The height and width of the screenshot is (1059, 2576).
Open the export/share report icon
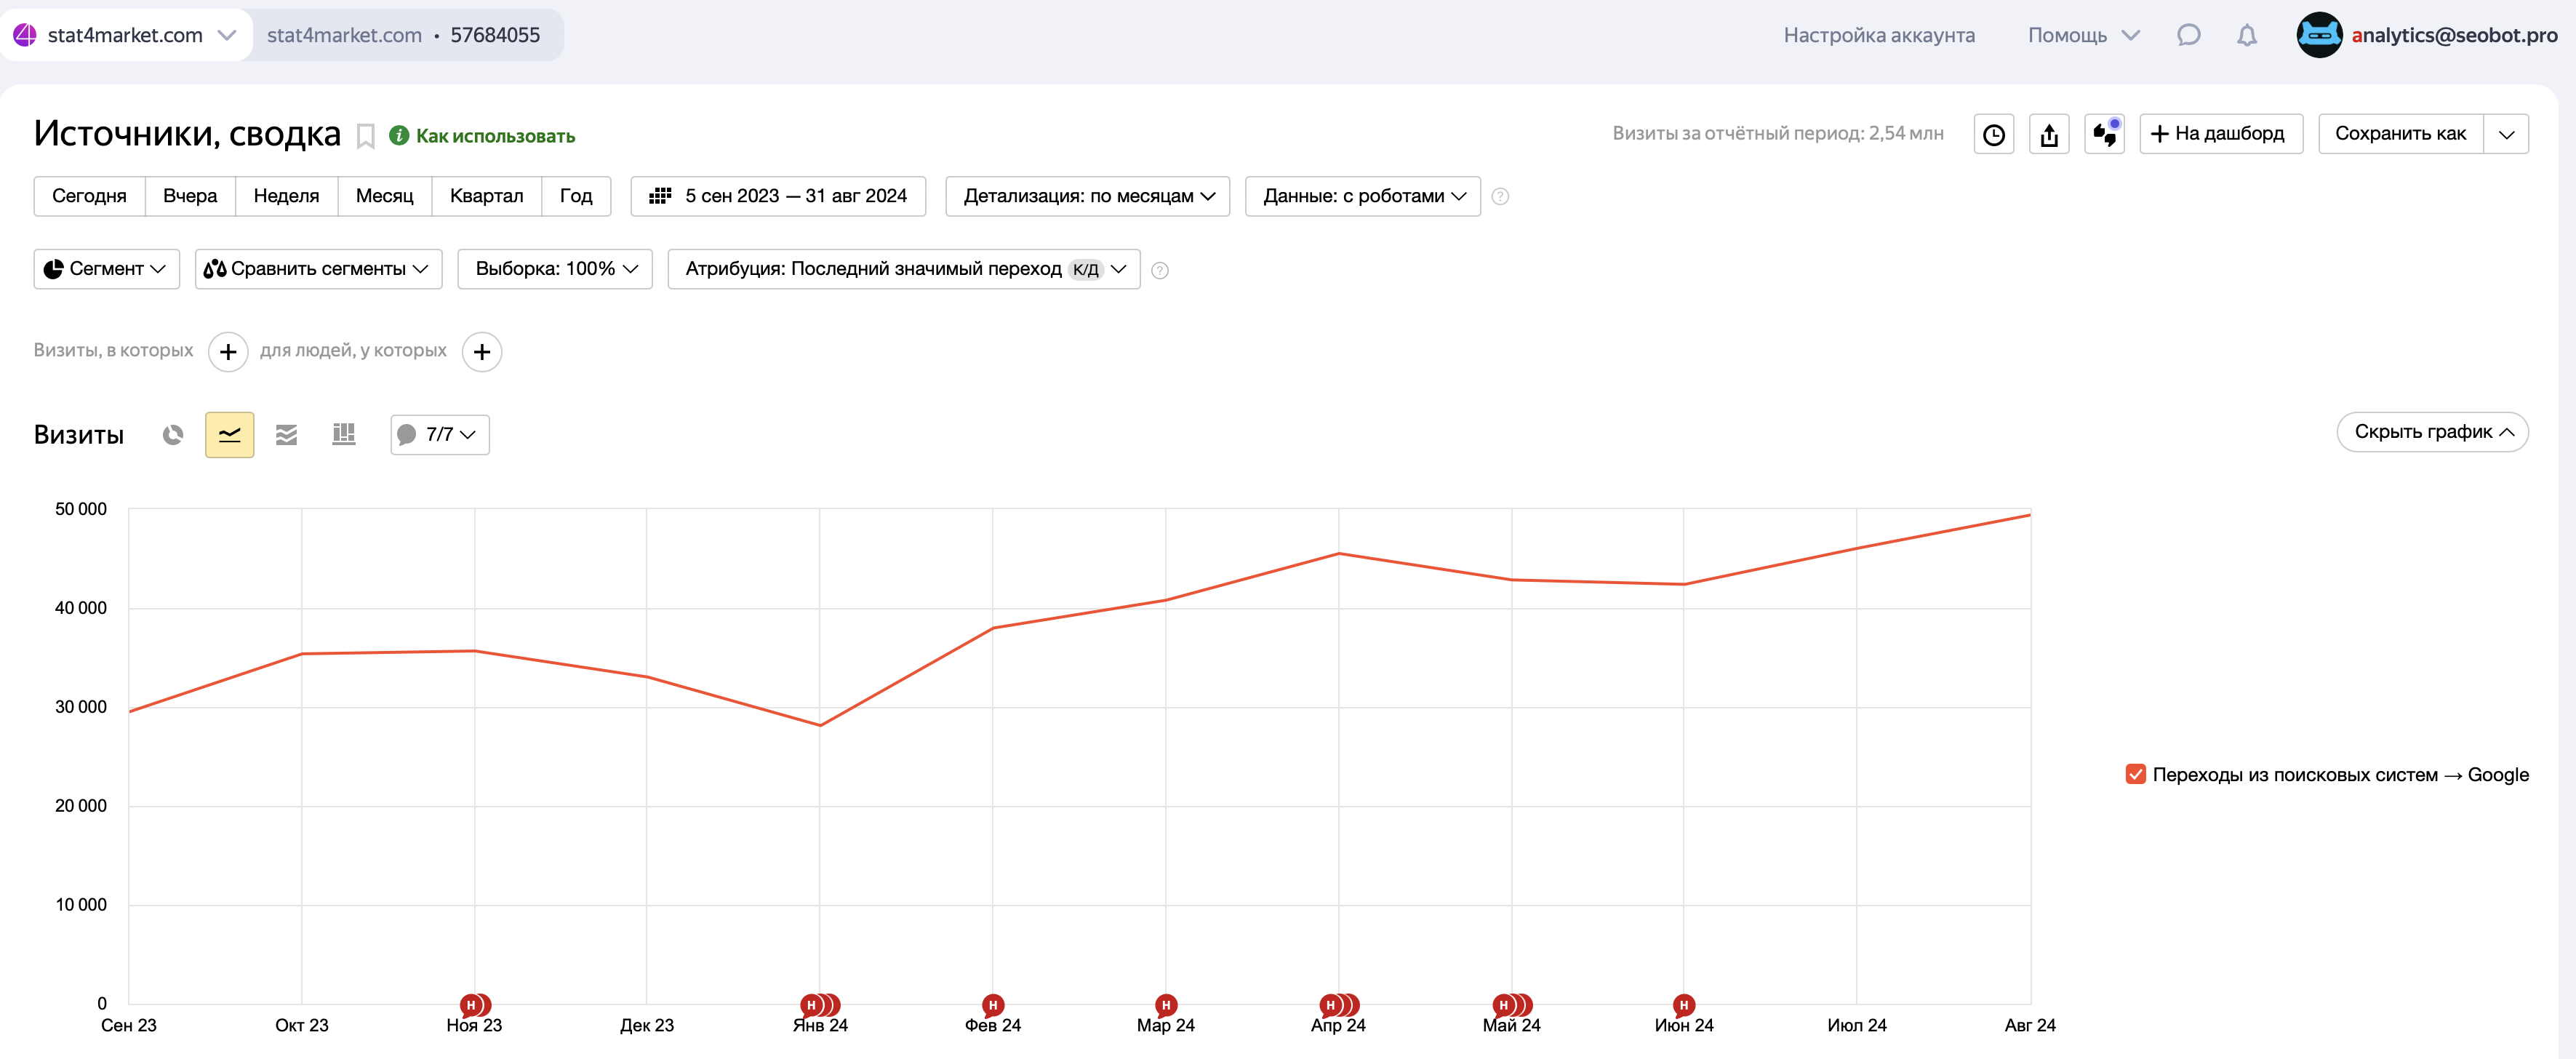pos(2048,134)
